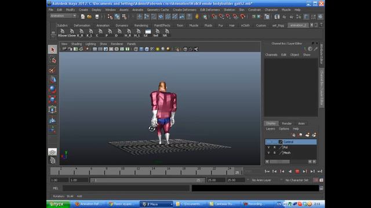
Task: Click the MEL command input field
Action: click(126, 188)
